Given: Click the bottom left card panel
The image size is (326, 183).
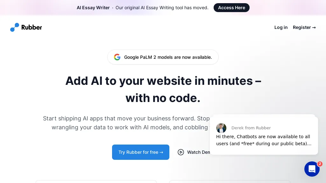Looking at the screenshot, I should (96, 181).
